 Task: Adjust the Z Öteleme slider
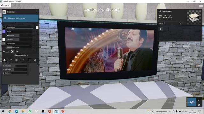click(15, 73)
